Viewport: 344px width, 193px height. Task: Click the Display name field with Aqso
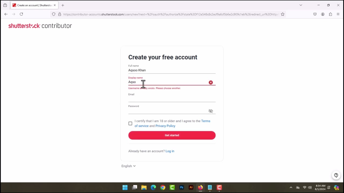pos(168,82)
